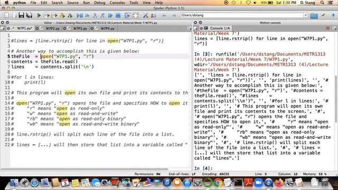Screen dimensions: 338x190
Task: Step into the function while debugging
Action: click(x=95, y=15)
